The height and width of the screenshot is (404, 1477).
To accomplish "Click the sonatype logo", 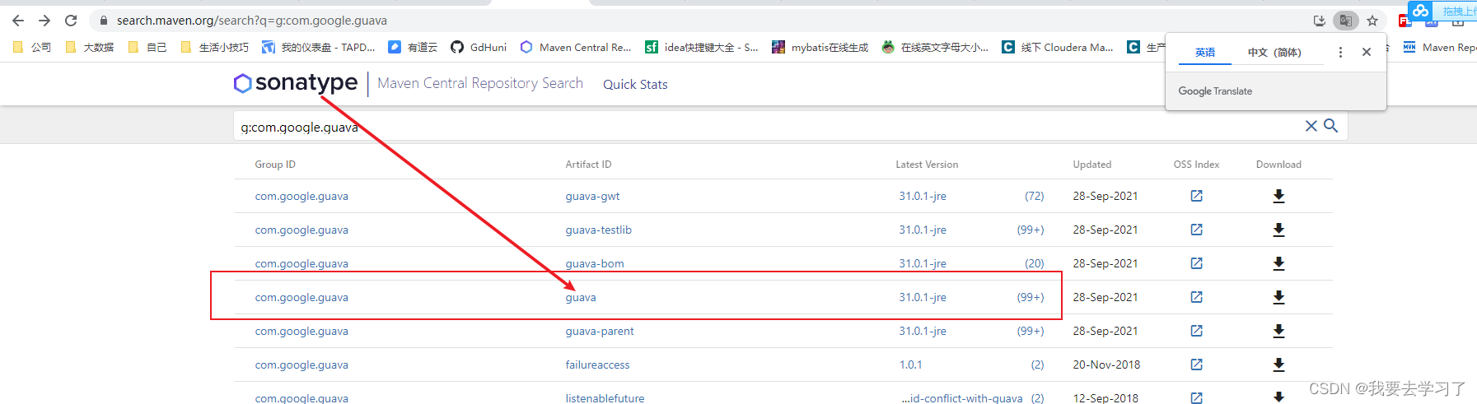I will click(x=296, y=83).
